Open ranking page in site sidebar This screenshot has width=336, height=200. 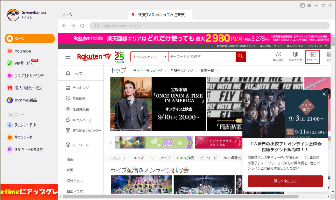[77, 88]
